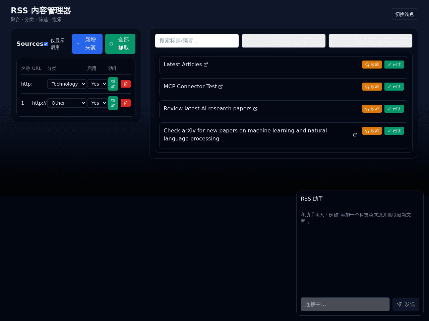Click the 名称 column header
This screenshot has height=321, width=429.
26,69
